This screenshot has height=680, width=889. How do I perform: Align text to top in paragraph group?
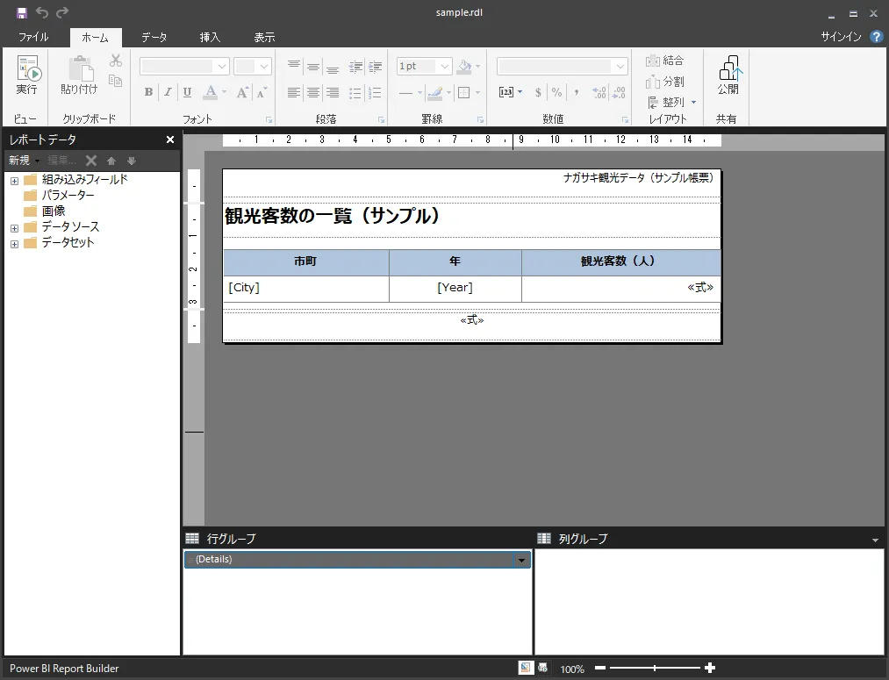click(294, 67)
